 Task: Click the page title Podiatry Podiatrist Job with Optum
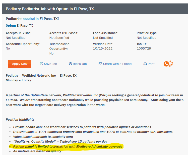[x=50, y=9]
